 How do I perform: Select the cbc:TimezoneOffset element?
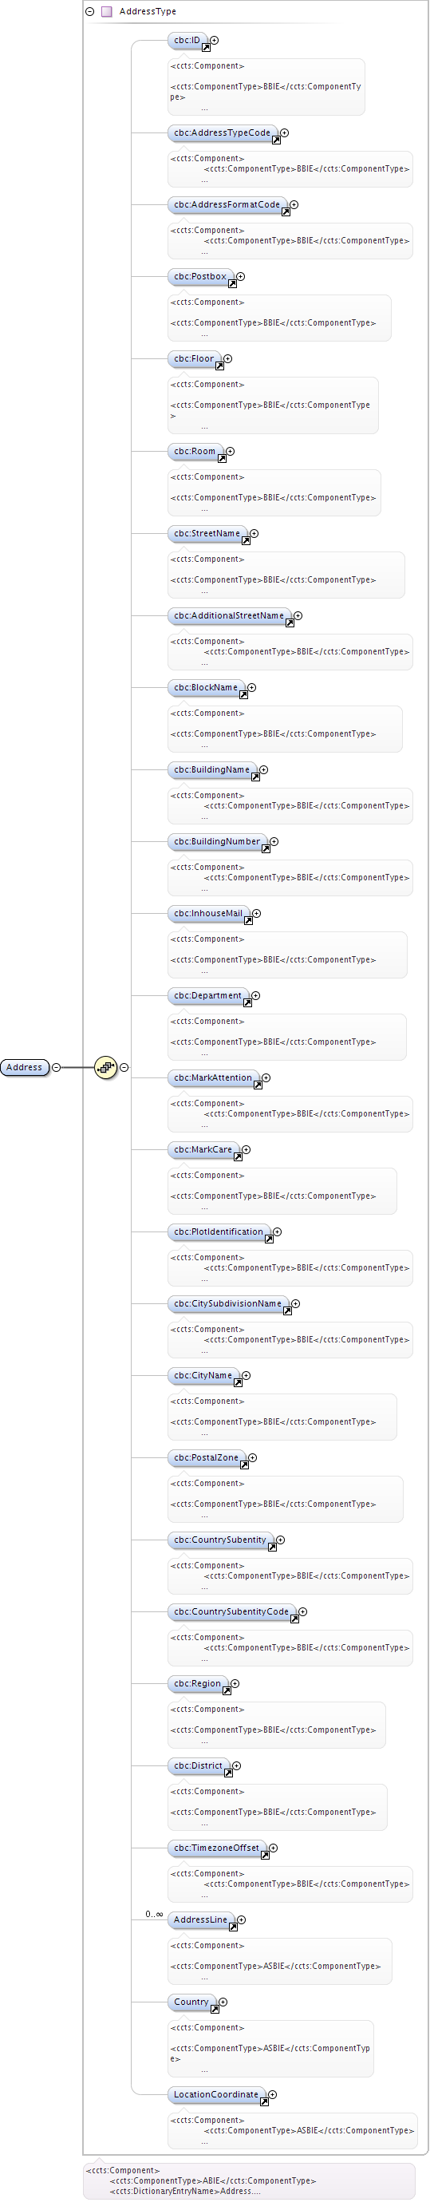click(217, 1848)
